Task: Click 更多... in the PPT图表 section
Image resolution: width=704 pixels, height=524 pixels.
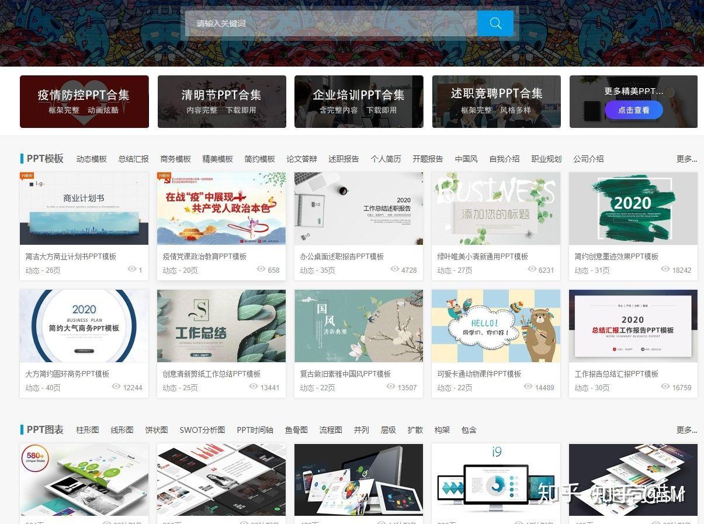Action: pyautogui.click(x=685, y=429)
